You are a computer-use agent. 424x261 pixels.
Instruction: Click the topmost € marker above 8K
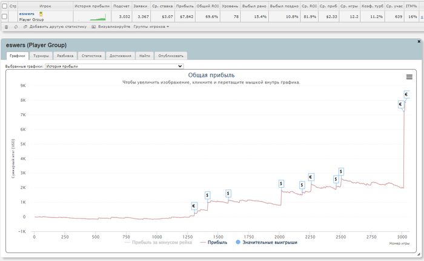406,94
